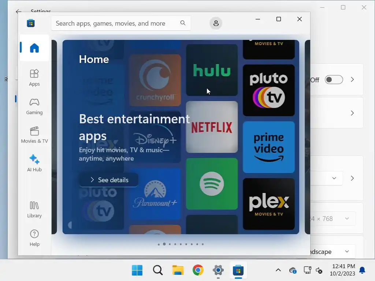Open the display resolution 768 dropdown
This screenshot has width=375, height=281.
click(333, 219)
